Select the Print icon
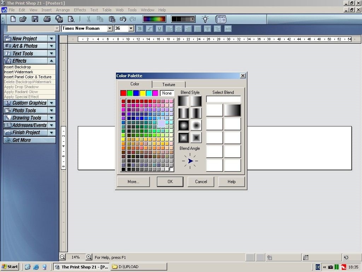This screenshot has height=272, width=362. (x=47, y=19)
